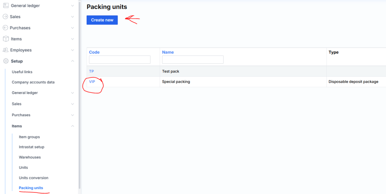Click the Sales arrow icon in sidebar

coord(6,17)
